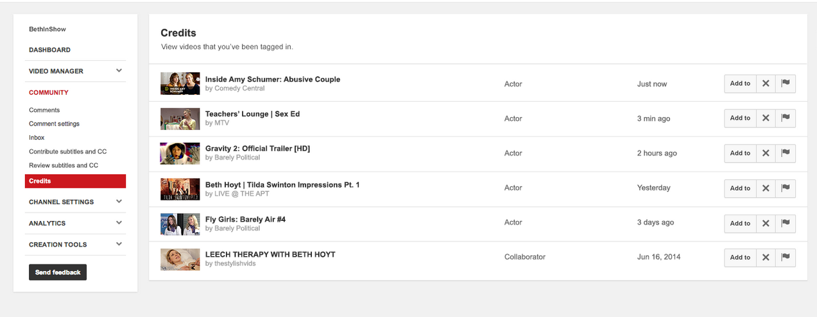The width and height of the screenshot is (817, 317).
Task: Remove the Fly Girls Barely Air credit
Action: 766,224
